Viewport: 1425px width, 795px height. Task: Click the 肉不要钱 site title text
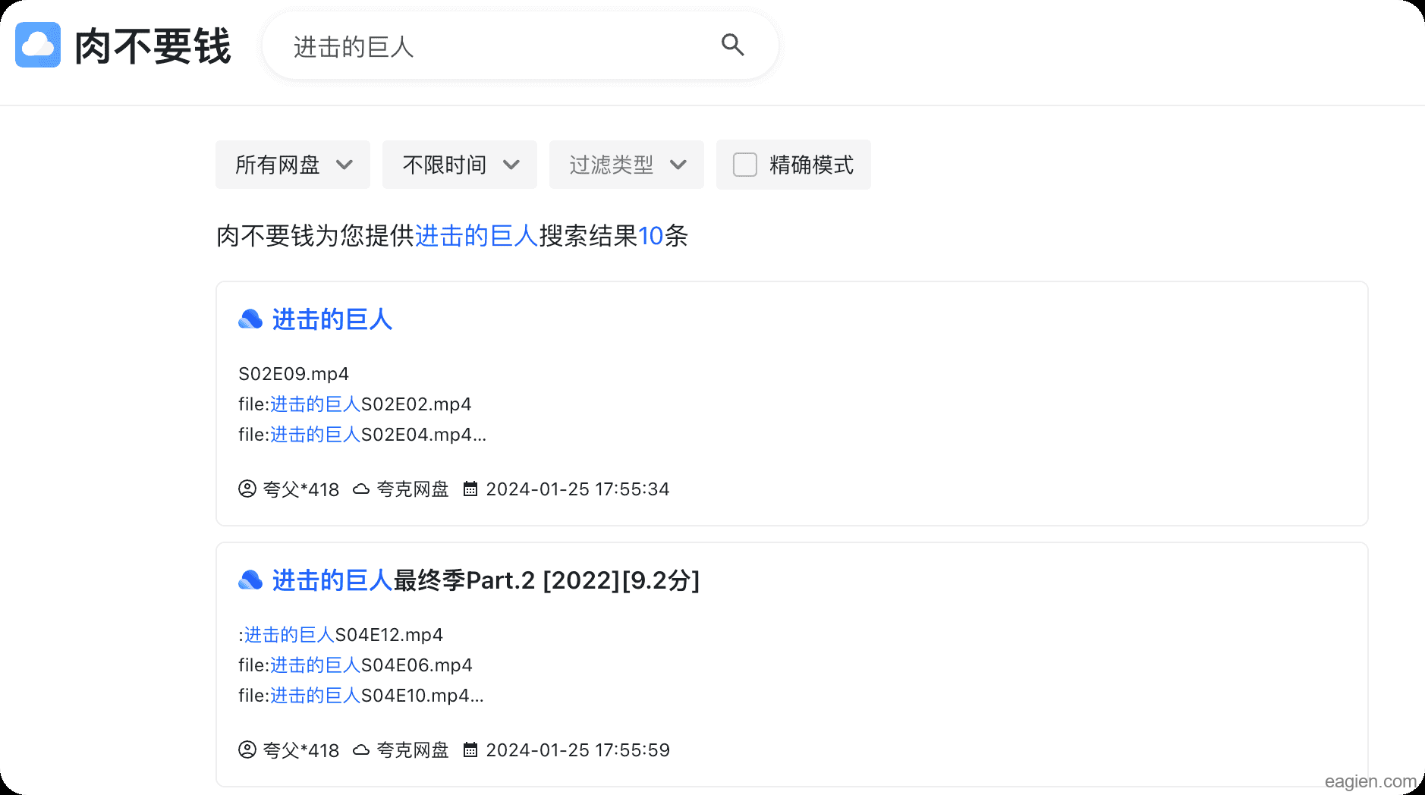coord(153,46)
